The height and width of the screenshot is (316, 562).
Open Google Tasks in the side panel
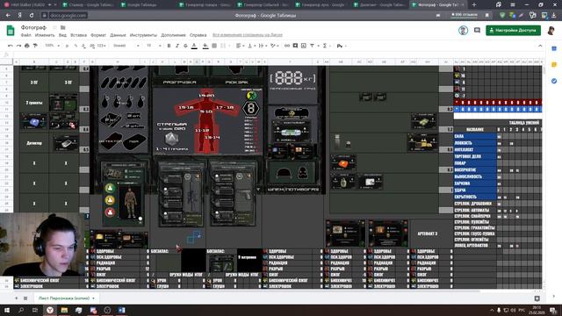pyautogui.click(x=554, y=81)
